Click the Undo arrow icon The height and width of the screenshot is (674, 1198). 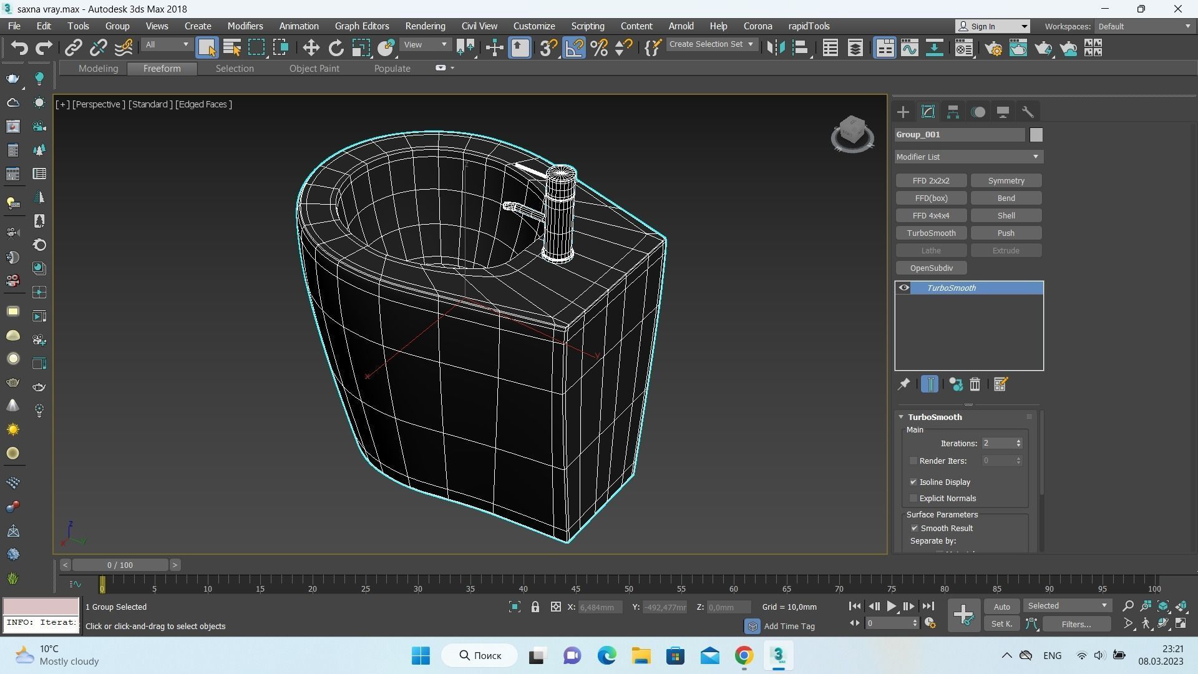(19, 48)
